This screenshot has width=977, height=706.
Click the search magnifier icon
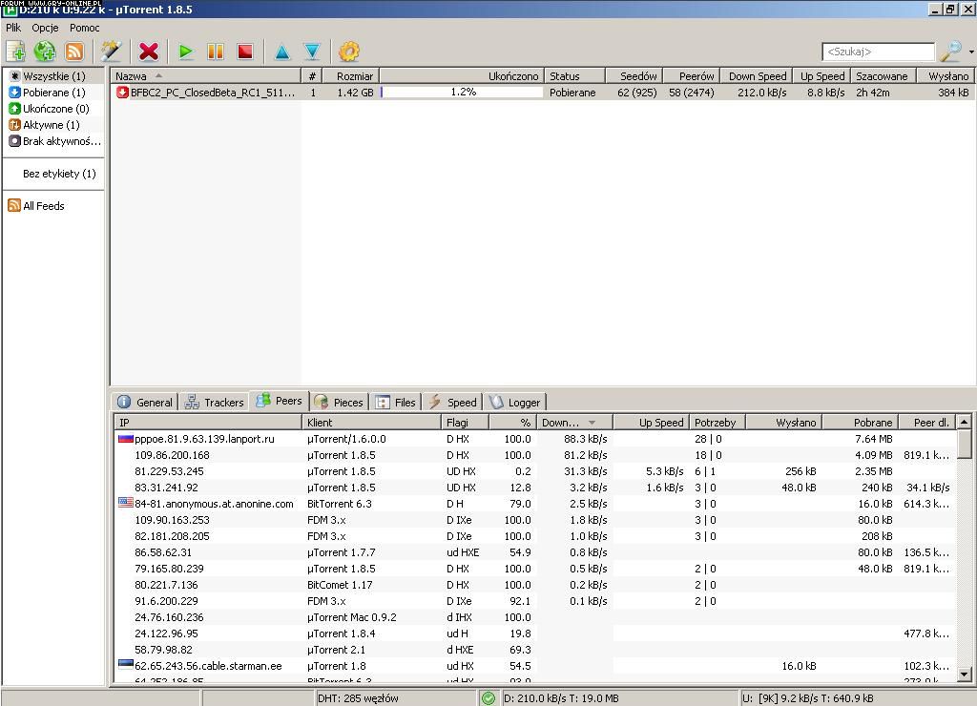coord(951,52)
